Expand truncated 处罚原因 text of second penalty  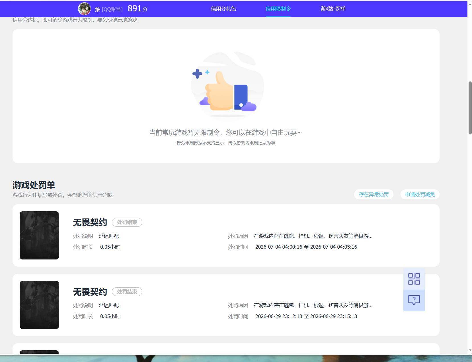(313, 305)
